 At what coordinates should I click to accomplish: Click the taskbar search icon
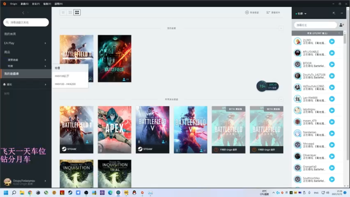tap(14, 193)
